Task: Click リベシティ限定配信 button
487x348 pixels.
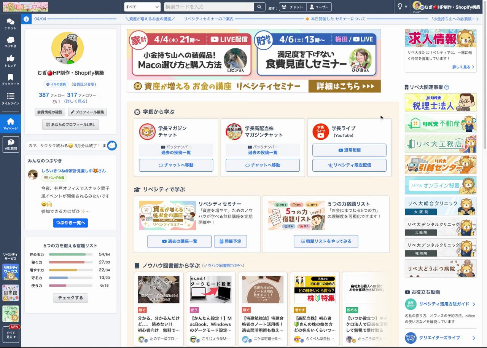Action: coord(349,165)
